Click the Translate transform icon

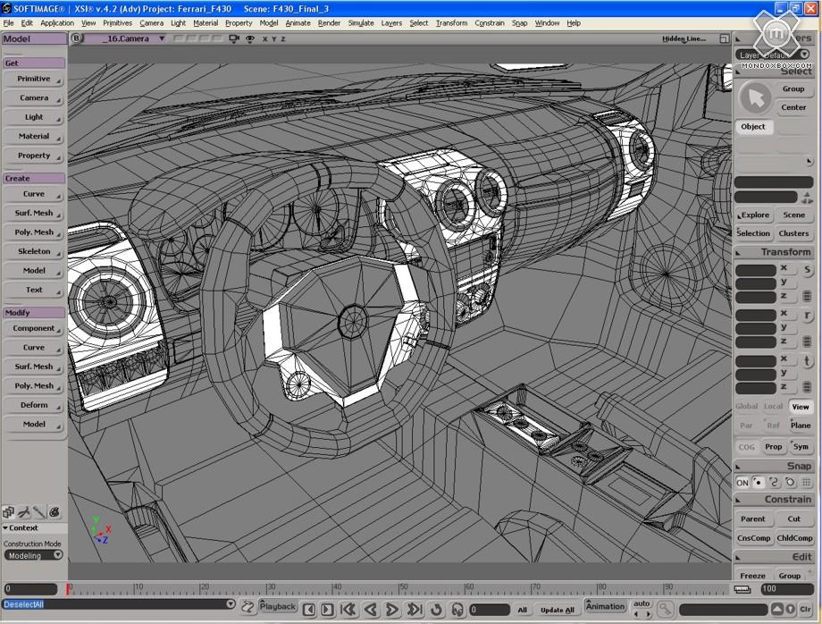(x=807, y=361)
